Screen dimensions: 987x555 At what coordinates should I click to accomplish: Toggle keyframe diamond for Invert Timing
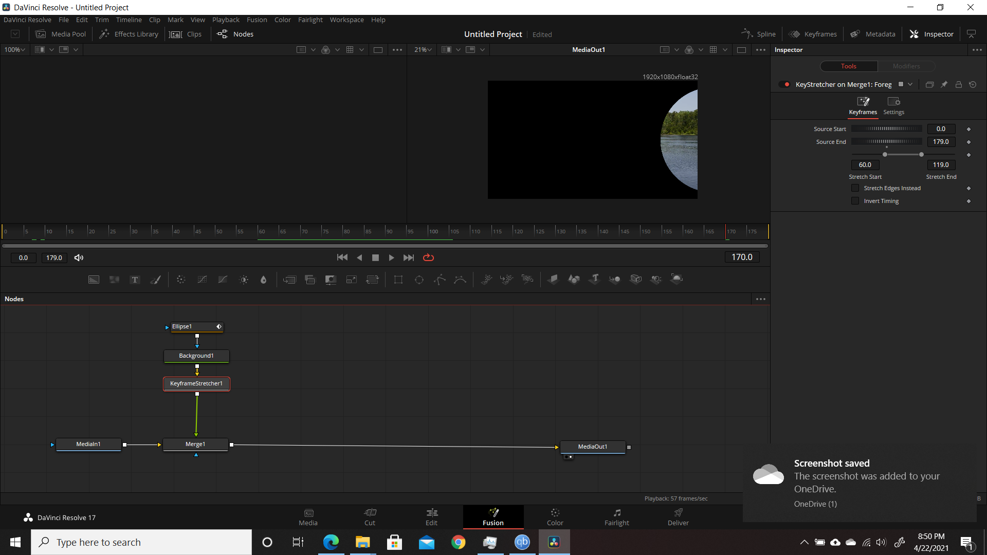click(x=968, y=201)
